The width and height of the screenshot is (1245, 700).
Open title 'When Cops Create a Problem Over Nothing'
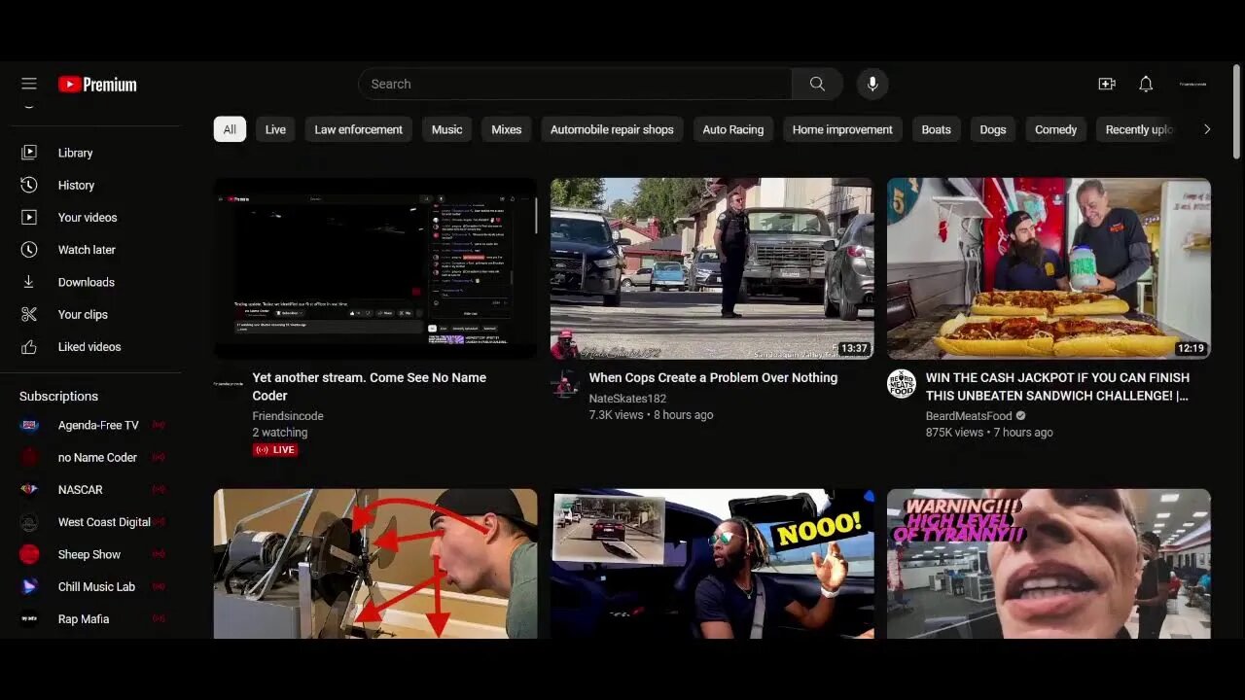tap(713, 377)
